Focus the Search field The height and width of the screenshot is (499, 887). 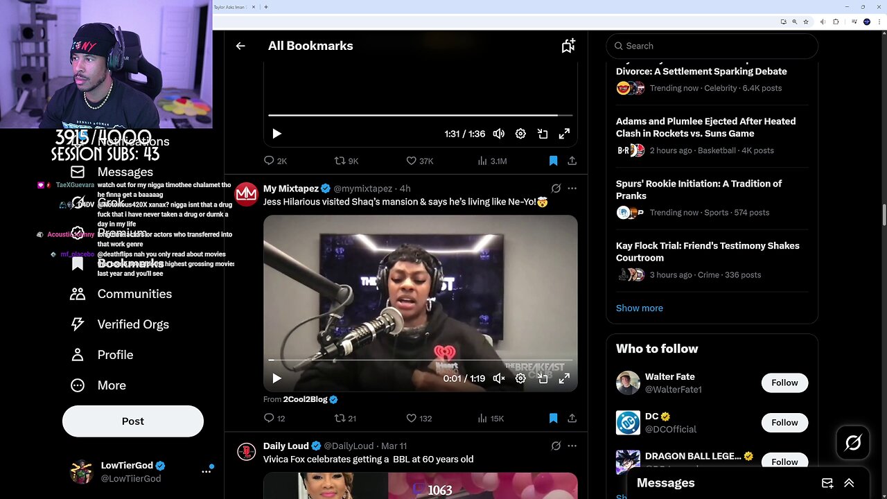point(712,46)
